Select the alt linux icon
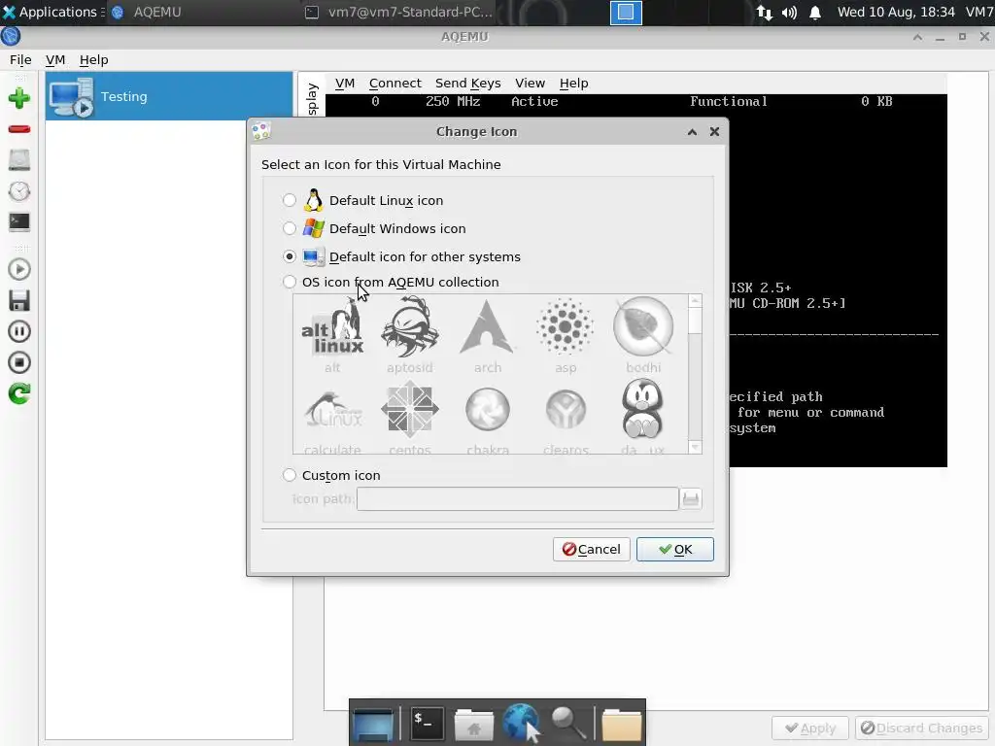The image size is (995, 746). [x=332, y=335]
